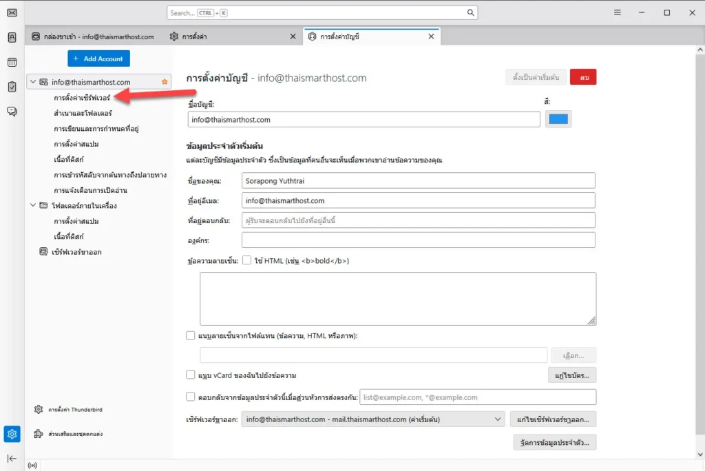Open การเขียนและการกำหนดที่อยู่ settings
Image resolution: width=705 pixels, height=471 pixels.
(x=96, y=129)
